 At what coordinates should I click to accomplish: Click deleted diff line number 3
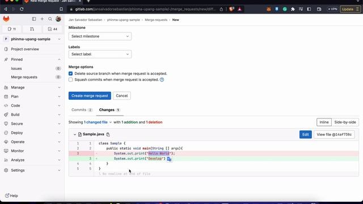[x=78, y=154]
